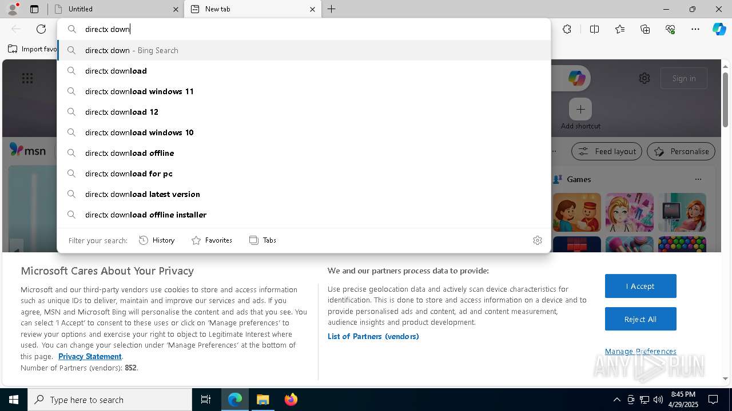Open the Feed layout option
The image size is (732, 411).
click(x=607, y=151)
